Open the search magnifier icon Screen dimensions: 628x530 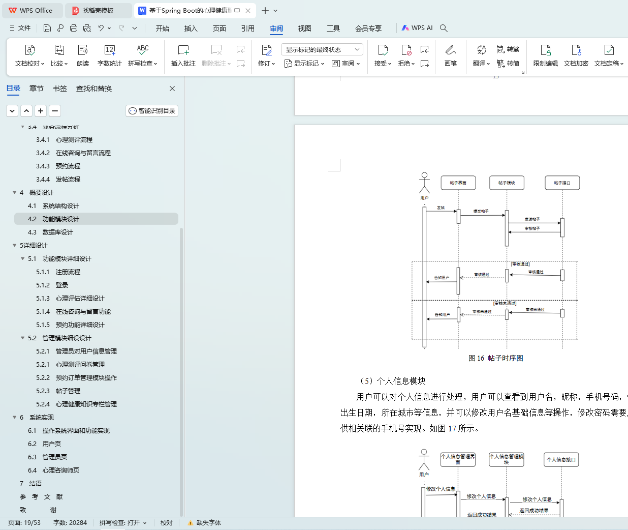444,28
